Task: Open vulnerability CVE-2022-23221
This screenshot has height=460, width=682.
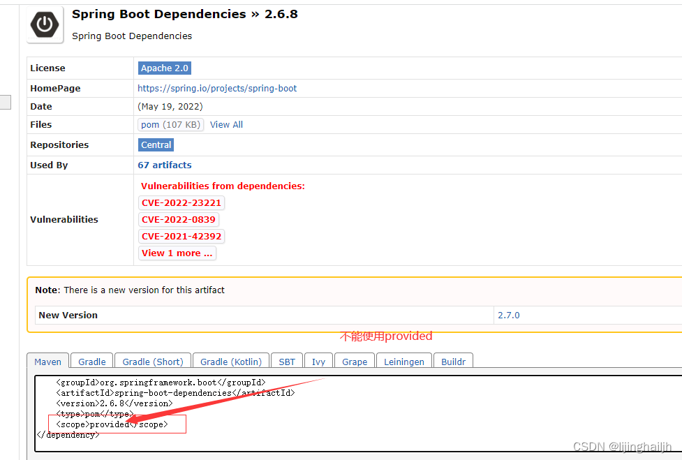Action: point(181,202)
